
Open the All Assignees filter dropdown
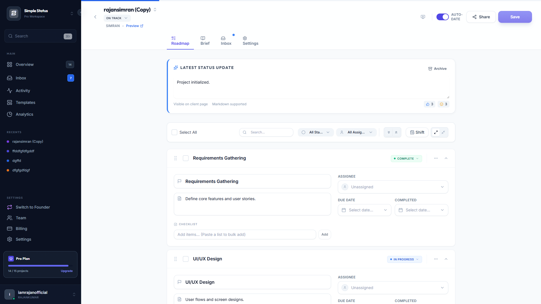click(x=356, y=132)
